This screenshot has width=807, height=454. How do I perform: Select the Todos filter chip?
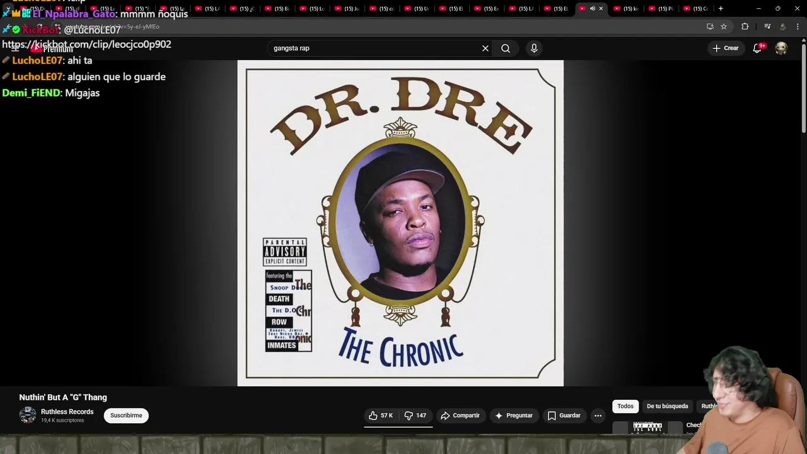coord(625,406)
